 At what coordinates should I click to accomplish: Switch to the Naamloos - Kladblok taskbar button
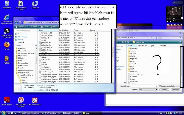[x=72, y=113]
